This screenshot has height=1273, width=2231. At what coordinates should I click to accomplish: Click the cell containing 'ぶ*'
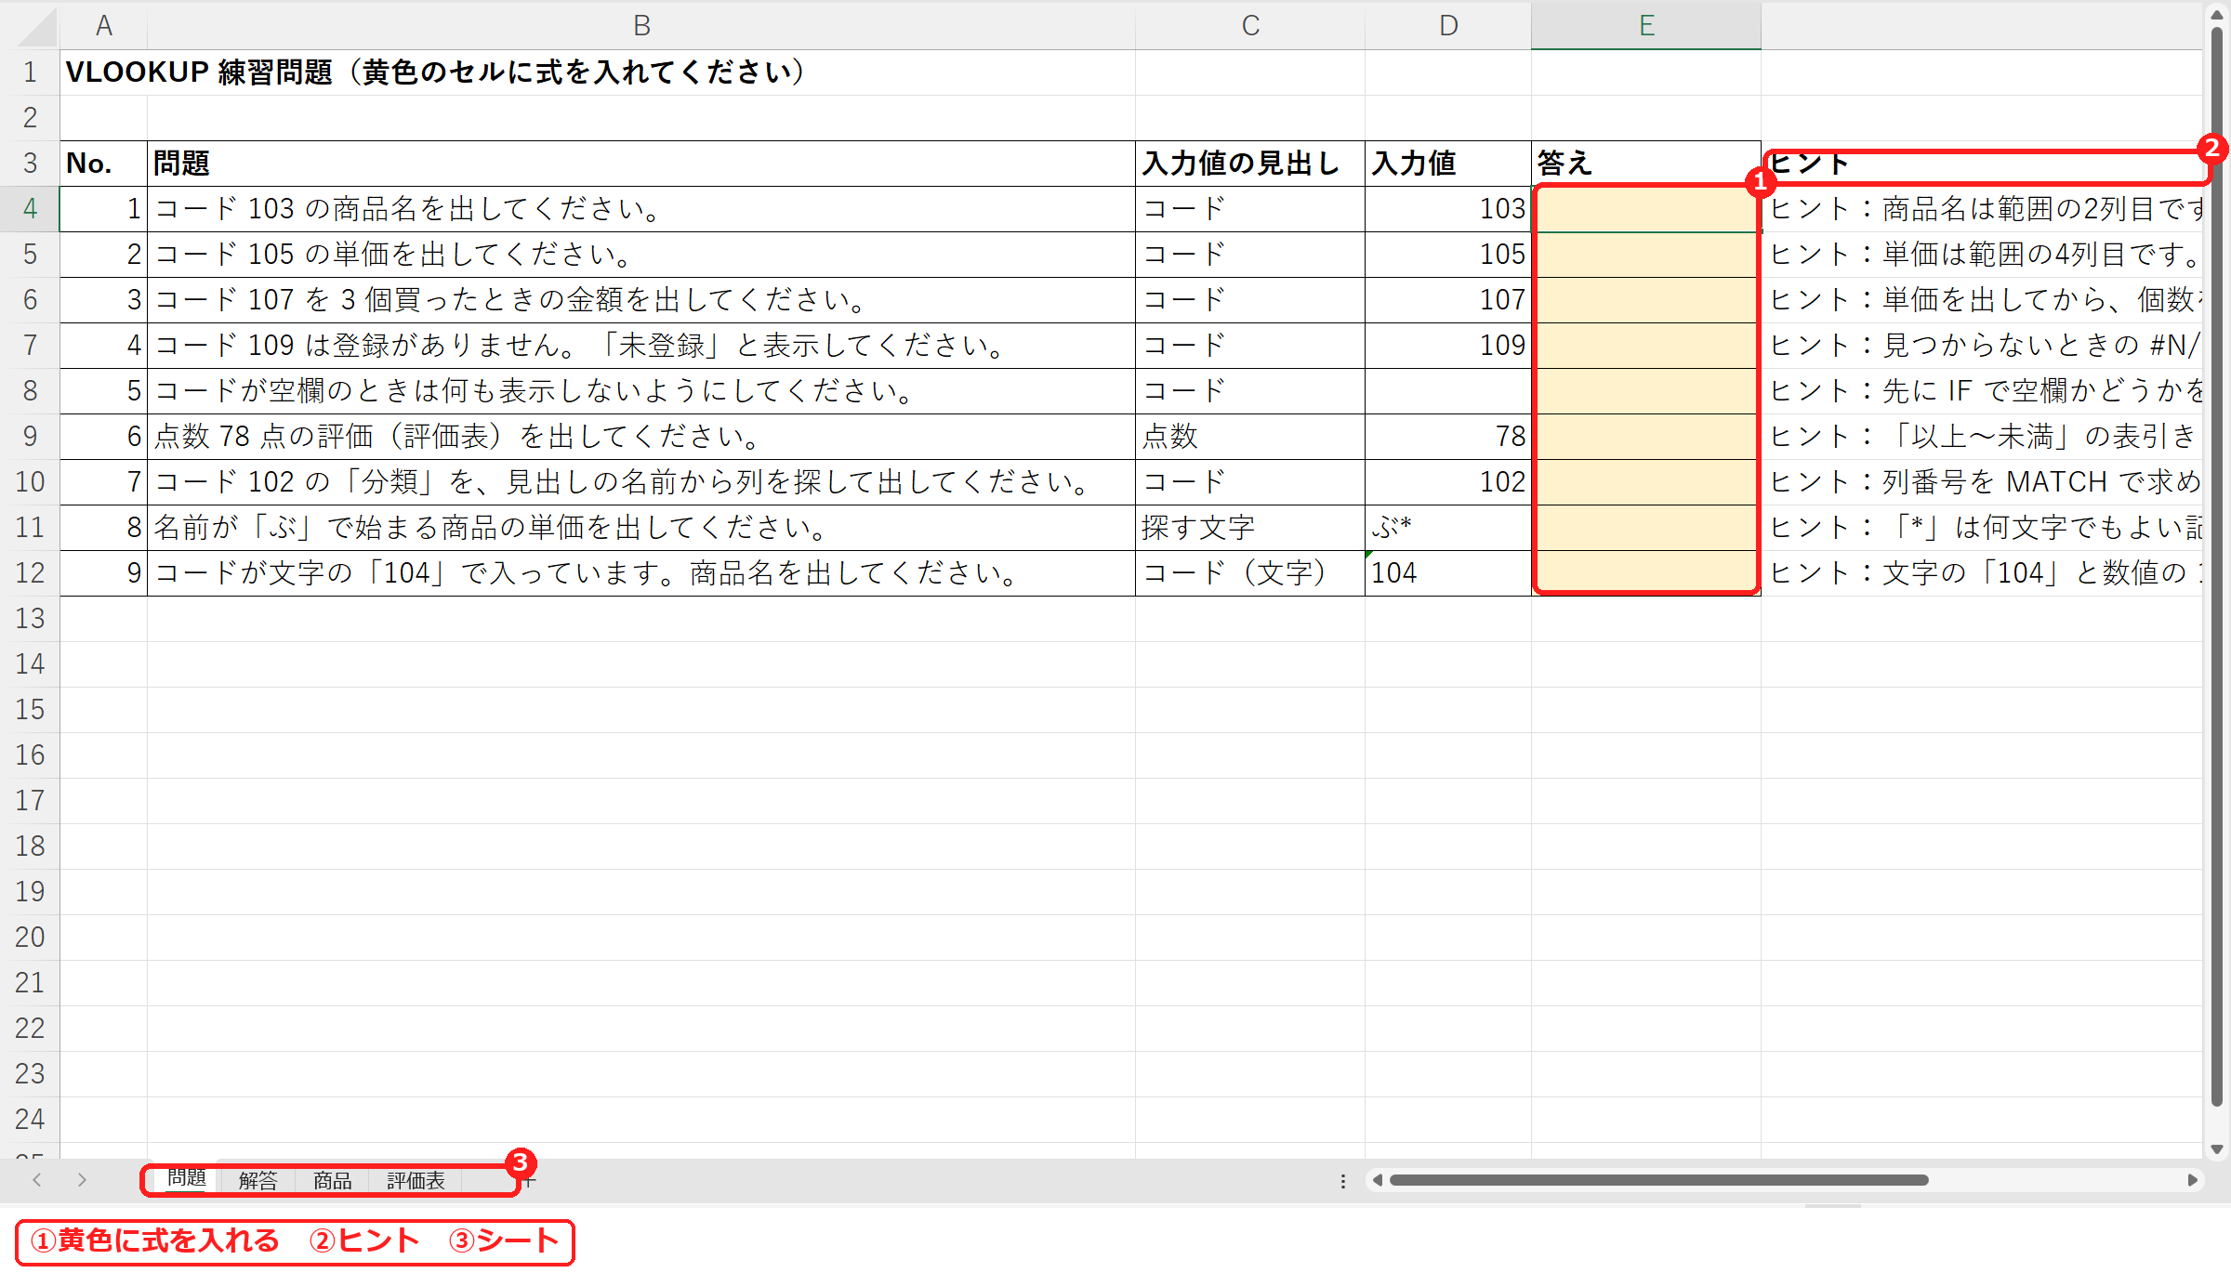(1448, 528)
